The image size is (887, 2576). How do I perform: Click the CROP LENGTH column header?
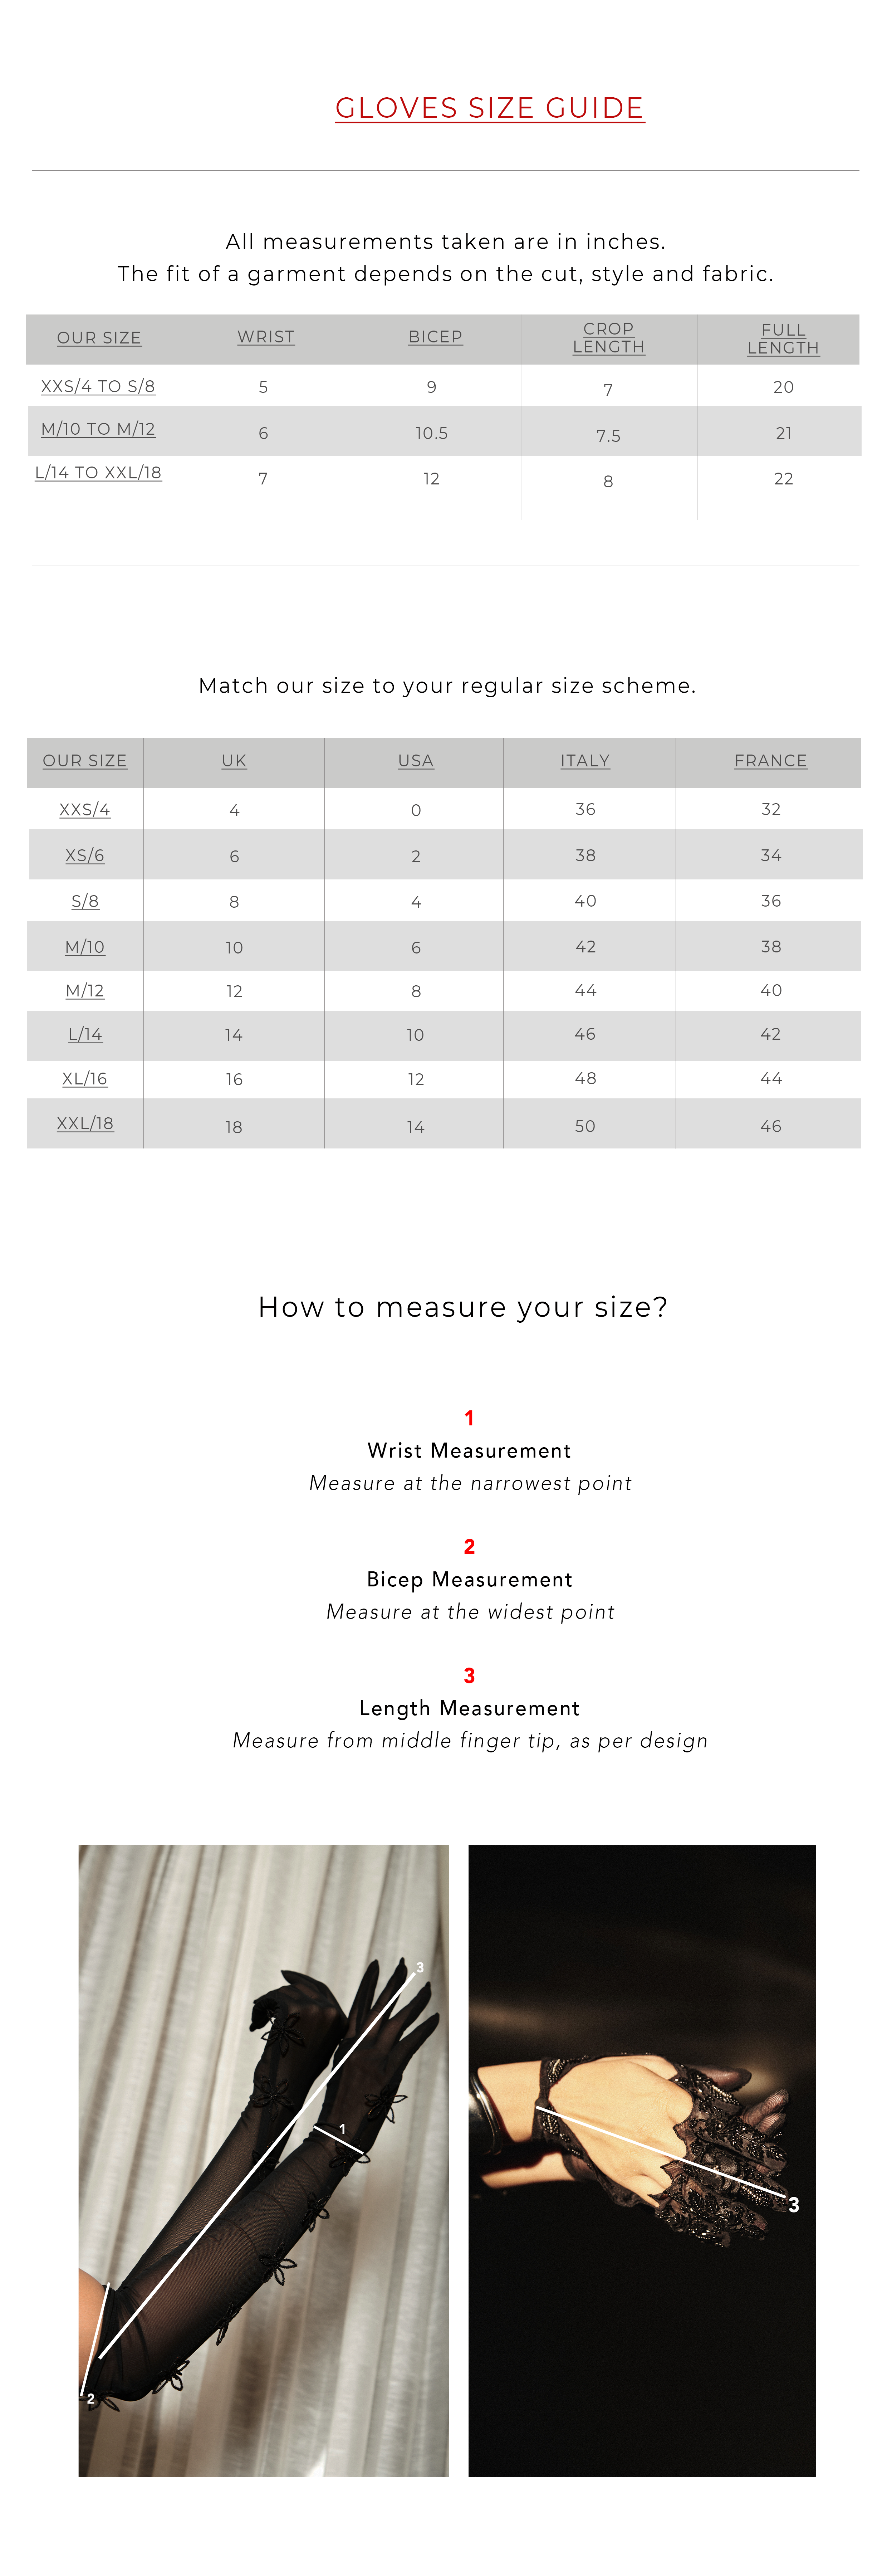(x=608, y=338)
